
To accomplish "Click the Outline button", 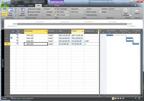I will pyautogui.click(x=49, y=12).
